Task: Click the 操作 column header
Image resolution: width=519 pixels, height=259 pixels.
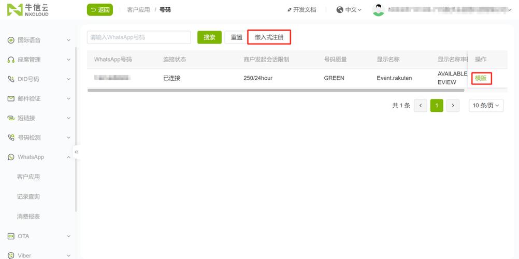Action: click(x=481, y=60)
